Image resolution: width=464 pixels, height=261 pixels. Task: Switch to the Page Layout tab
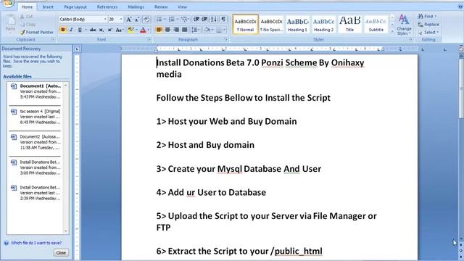75,7
